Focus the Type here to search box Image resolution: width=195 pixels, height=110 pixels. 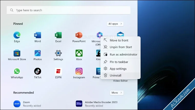69,10
